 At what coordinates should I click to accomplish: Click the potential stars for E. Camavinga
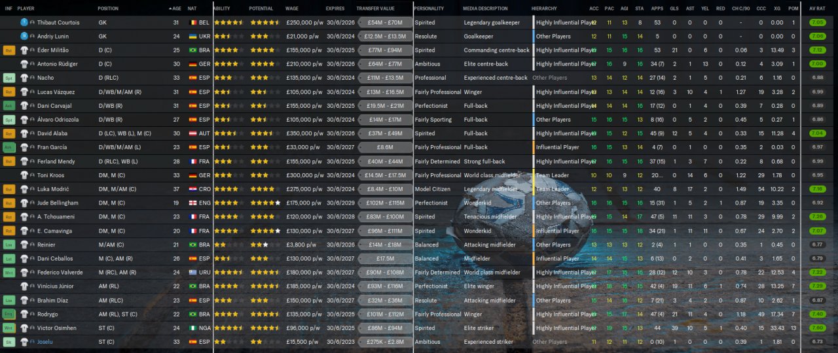point(264,231)
